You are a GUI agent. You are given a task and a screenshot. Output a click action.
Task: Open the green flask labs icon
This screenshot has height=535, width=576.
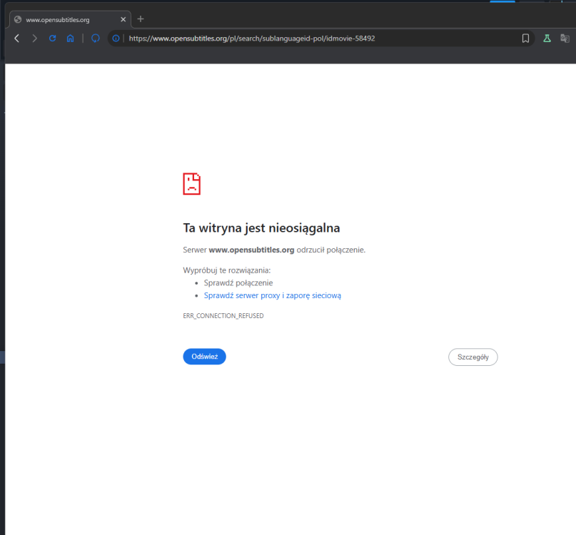pos(547,39)
